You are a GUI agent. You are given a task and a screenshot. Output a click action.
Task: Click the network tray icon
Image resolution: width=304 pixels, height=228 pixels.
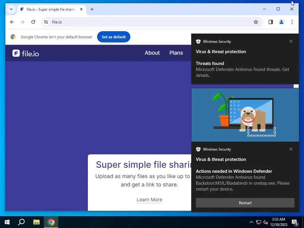click(259, 222)
